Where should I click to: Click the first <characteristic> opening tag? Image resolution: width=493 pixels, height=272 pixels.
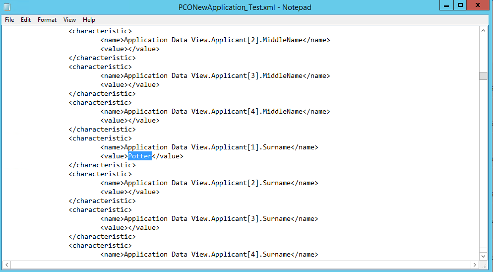pyautogui.click(x=100, y=31)
